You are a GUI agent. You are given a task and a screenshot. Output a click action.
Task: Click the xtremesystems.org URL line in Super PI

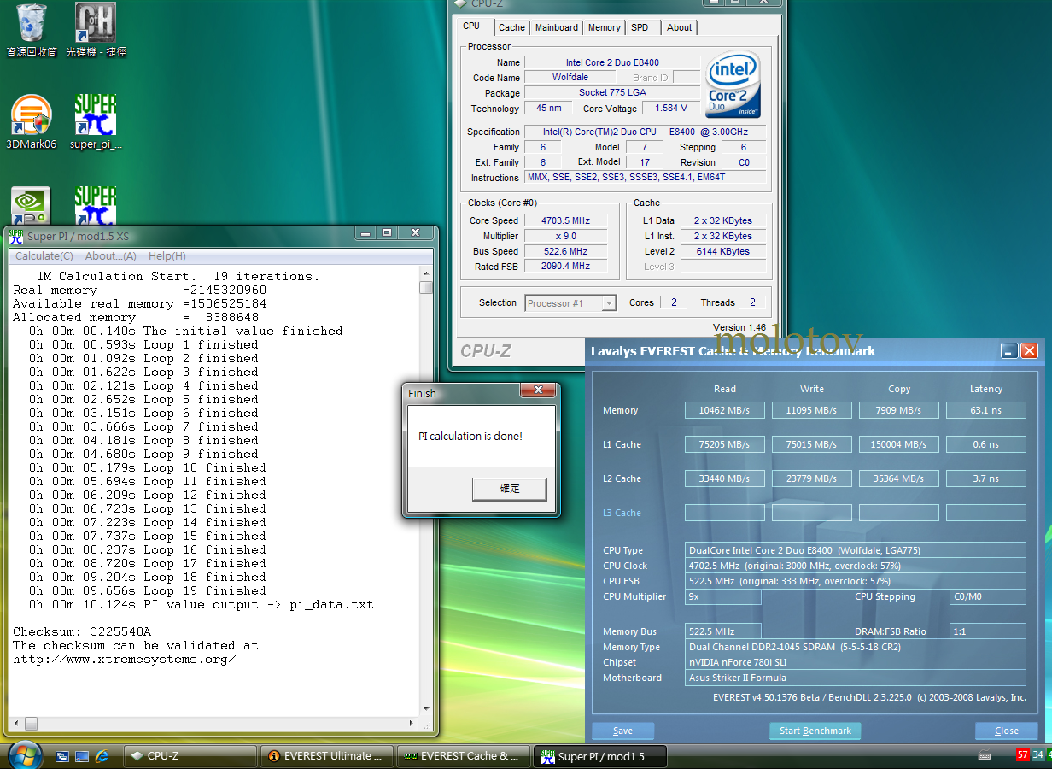click(125, 659)
